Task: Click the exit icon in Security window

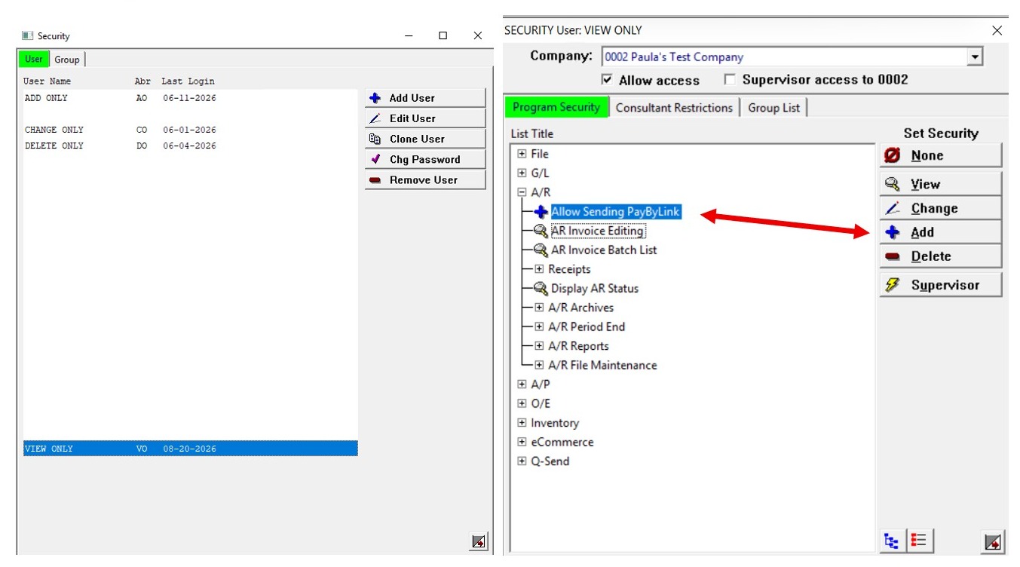Action: click(479, 541)
